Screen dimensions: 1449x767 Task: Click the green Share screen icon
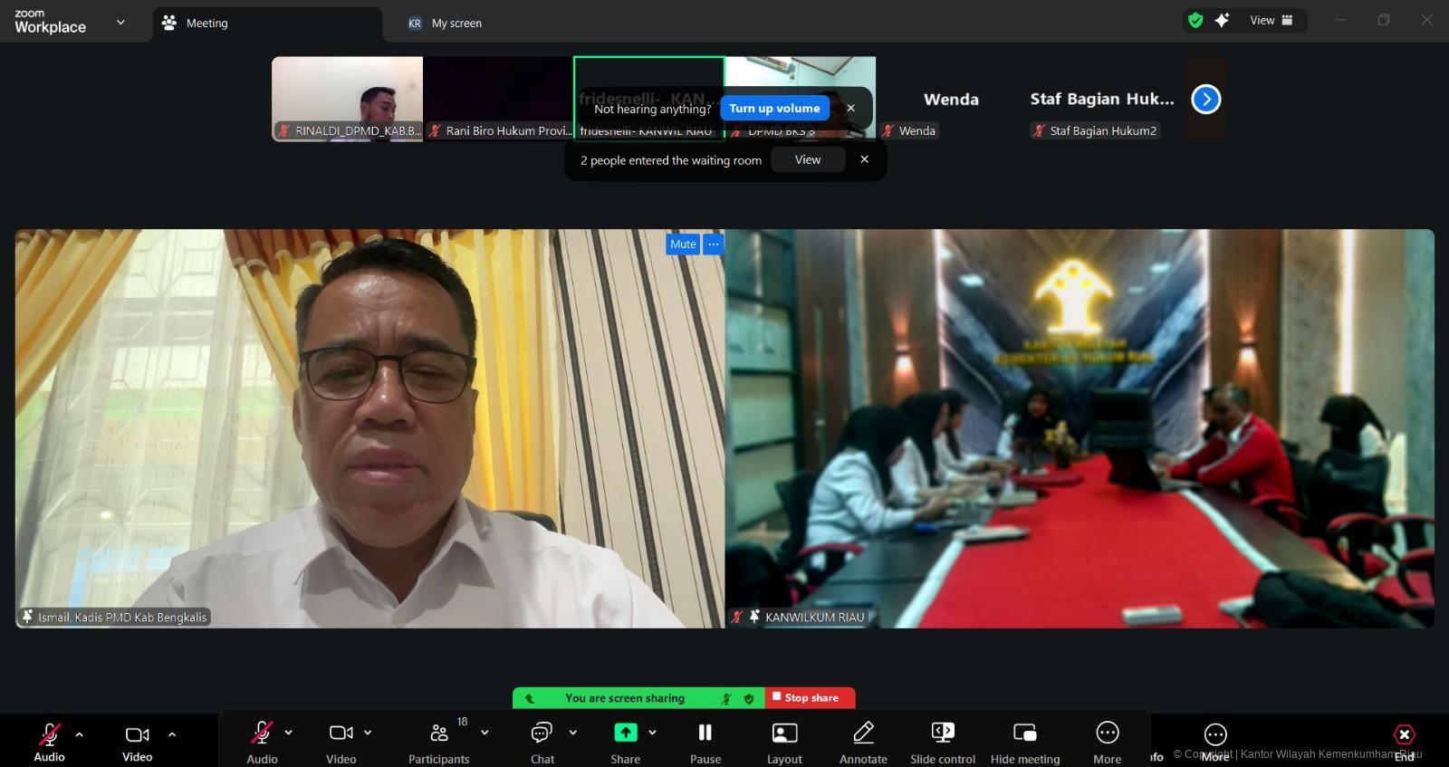click(x=625, y=733)
